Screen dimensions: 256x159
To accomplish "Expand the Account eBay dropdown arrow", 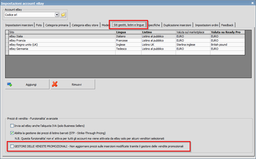I will tap(57, 15).
